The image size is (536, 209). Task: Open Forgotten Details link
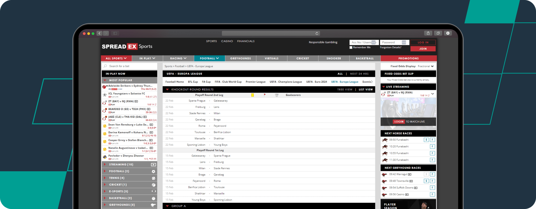[x=391, y=47]
